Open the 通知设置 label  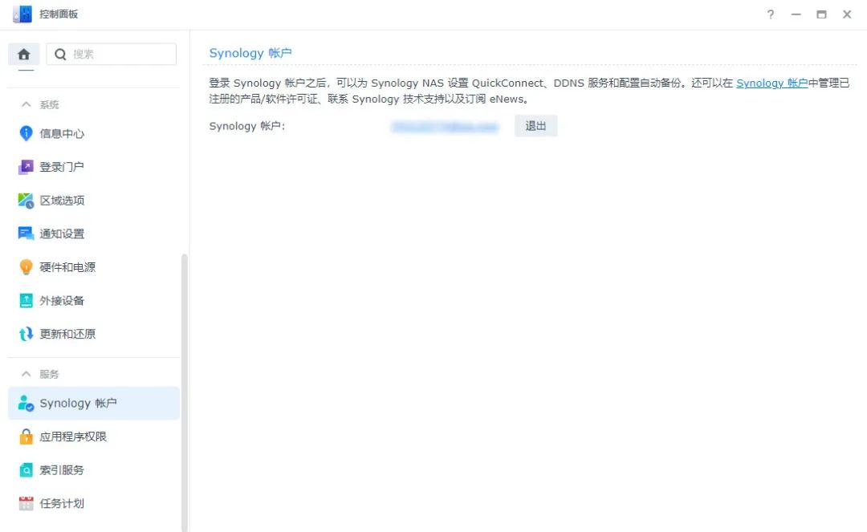(62, 234)
